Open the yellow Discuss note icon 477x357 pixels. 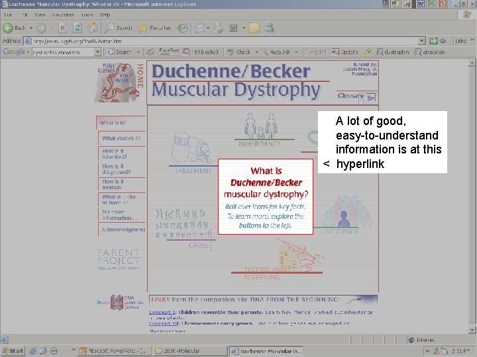(254, 28)
